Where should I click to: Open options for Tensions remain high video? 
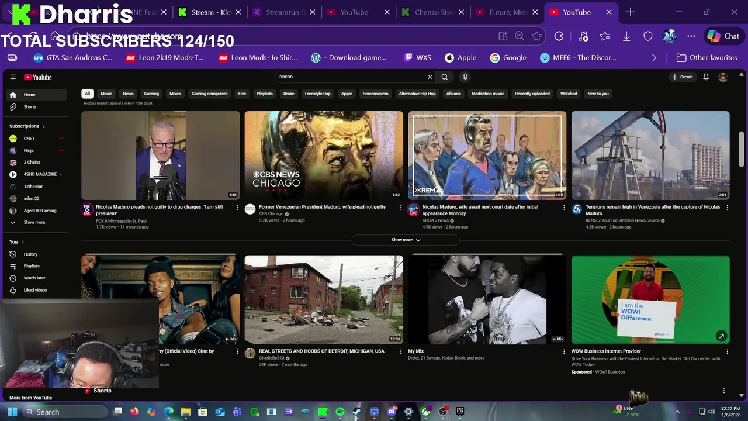click(x=728, y=208)
